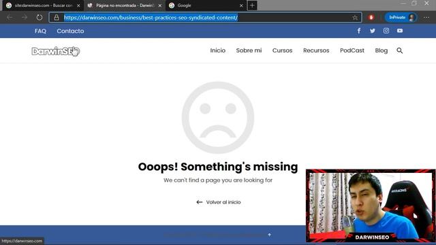Go forward with the browser forward arrow

25,18
